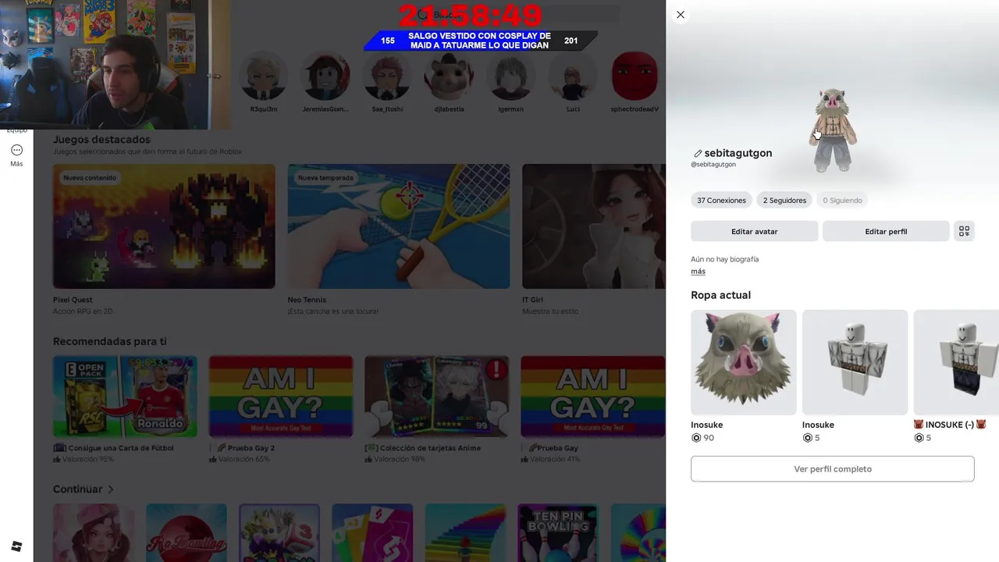Open the QR code icon button
This screenshot has height=562, width=999.
click(964, 231)
